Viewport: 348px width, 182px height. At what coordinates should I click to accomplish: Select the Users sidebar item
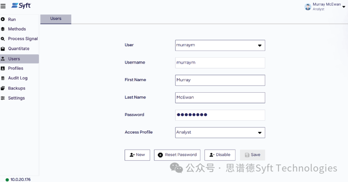tap(19, 59)
